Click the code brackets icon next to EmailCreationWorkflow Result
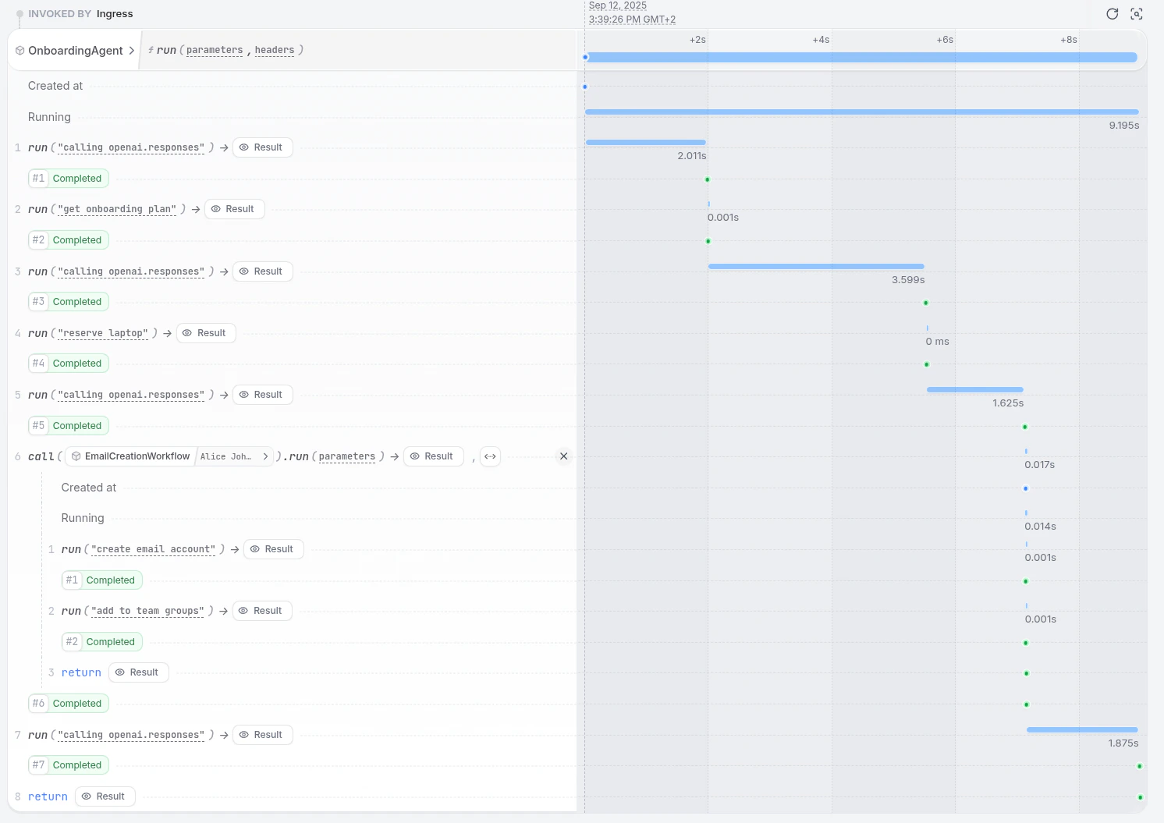 [490, 456]
